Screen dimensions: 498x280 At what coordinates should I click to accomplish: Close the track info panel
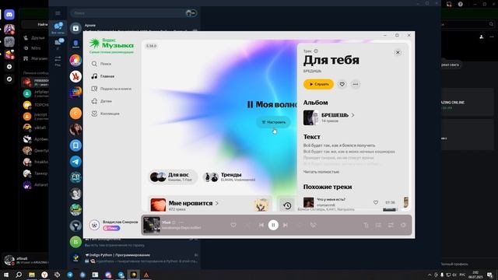(x=398, y=52)
